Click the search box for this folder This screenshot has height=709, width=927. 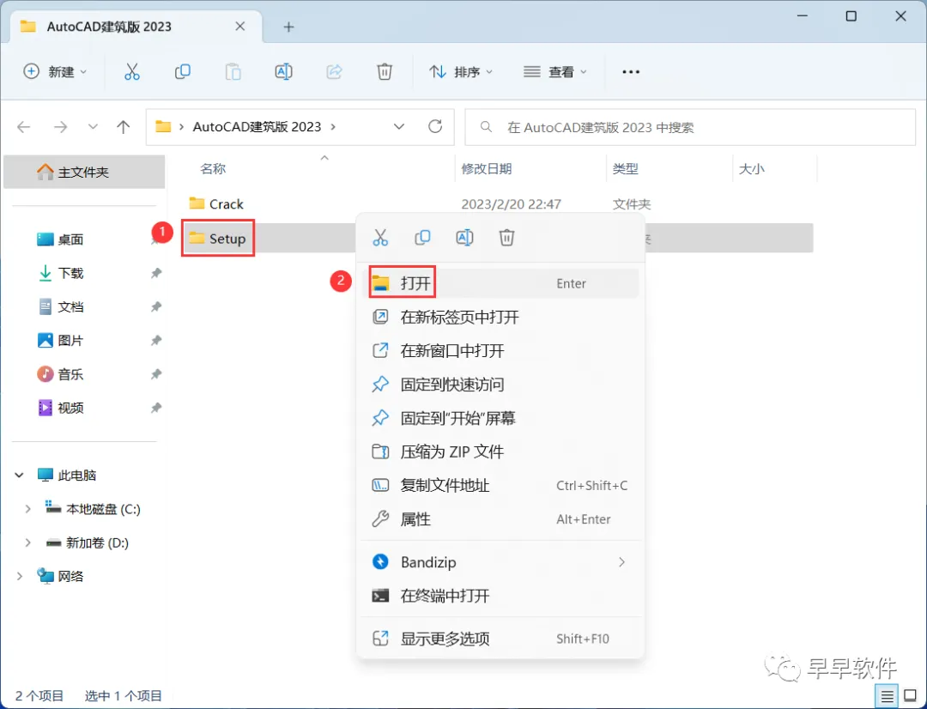click(690, 127)
